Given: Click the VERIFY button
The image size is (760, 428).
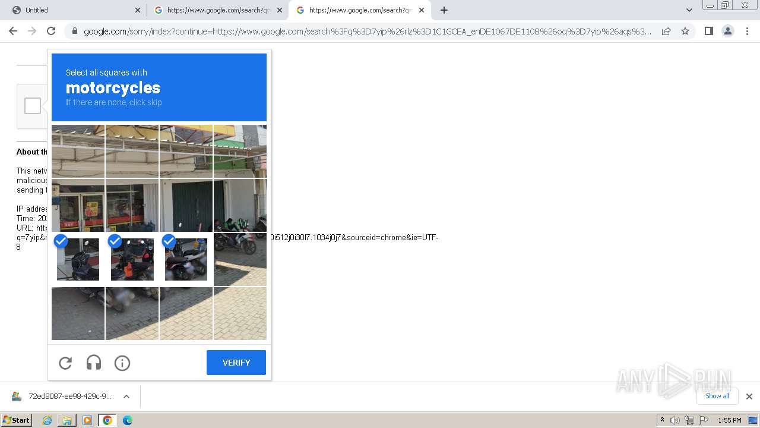Looking at the screenshot, I should point(236,363).
